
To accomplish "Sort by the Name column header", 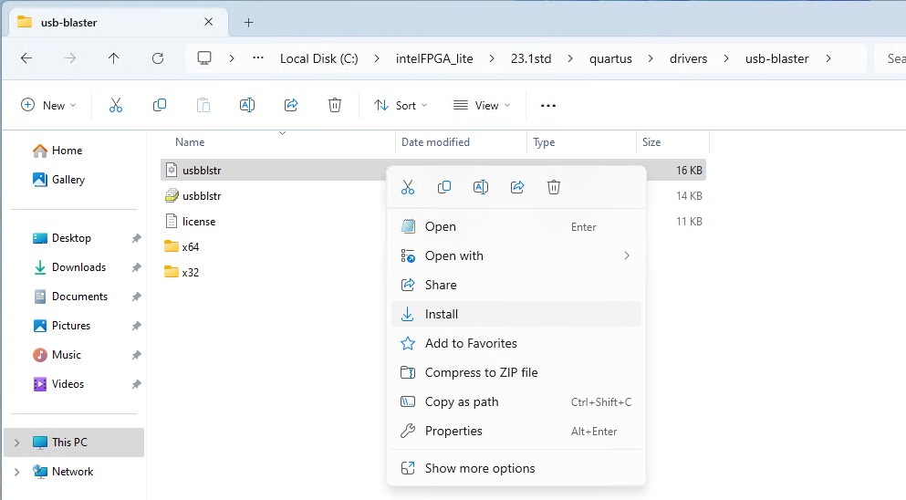I will click(190, 142).
